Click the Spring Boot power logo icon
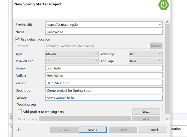Viewport: 187px width, 137px height. point(164,4)
